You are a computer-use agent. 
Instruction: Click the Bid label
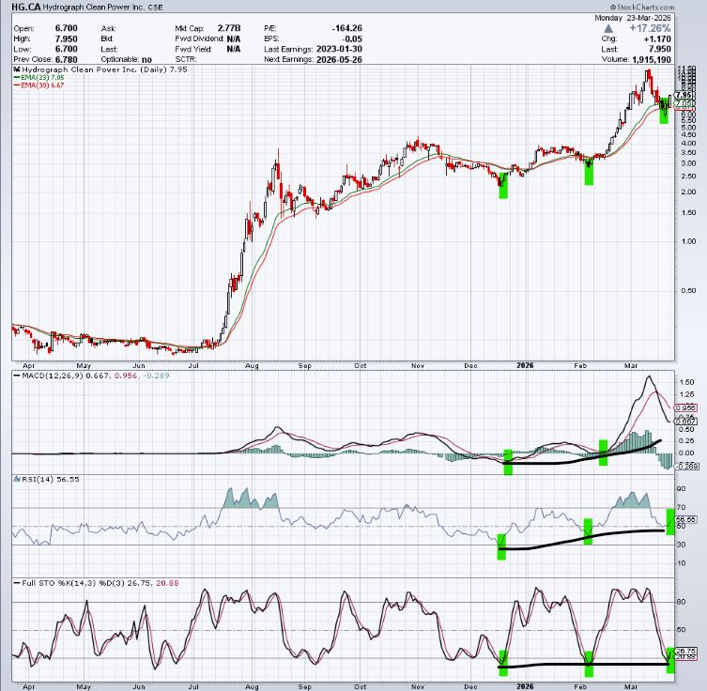coord(107,38)
